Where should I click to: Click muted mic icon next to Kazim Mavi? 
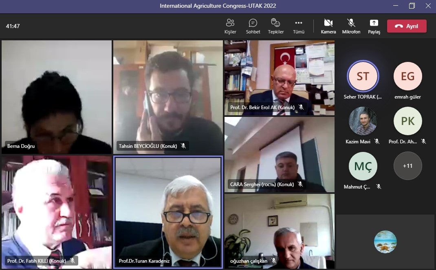tap(377, 141)
